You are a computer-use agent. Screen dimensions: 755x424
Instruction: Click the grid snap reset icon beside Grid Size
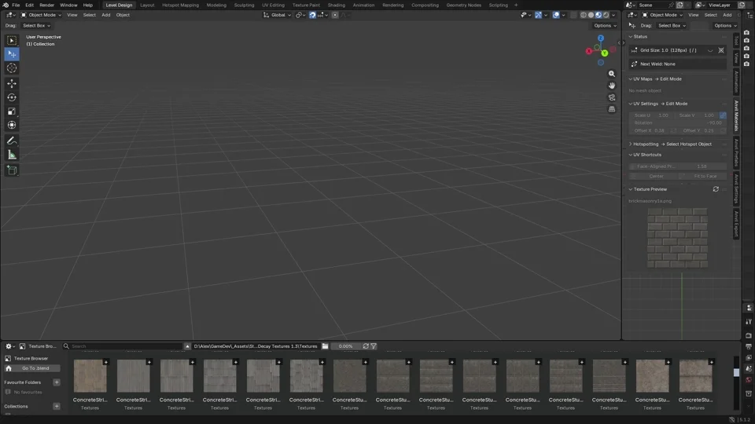pyautogui.click(x=721, y=50)
